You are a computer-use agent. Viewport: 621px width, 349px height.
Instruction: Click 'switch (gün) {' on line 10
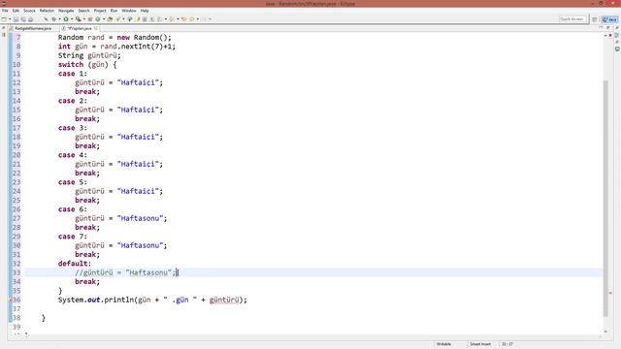(x=87, y=65)
